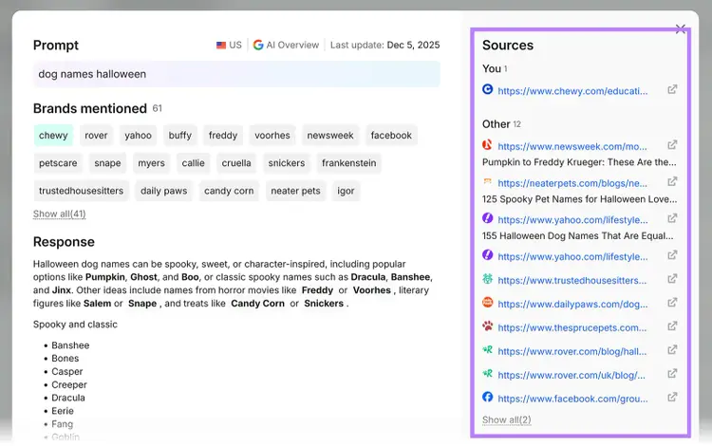Click the Newsweek favicon in Other sources
This screenshot has height=446, width=712.
pos(487,145)
